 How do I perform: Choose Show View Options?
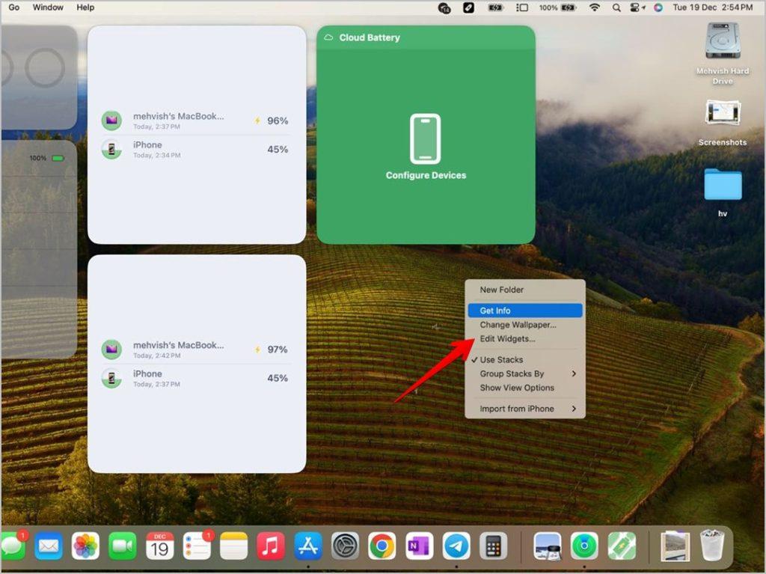[525, 388]
